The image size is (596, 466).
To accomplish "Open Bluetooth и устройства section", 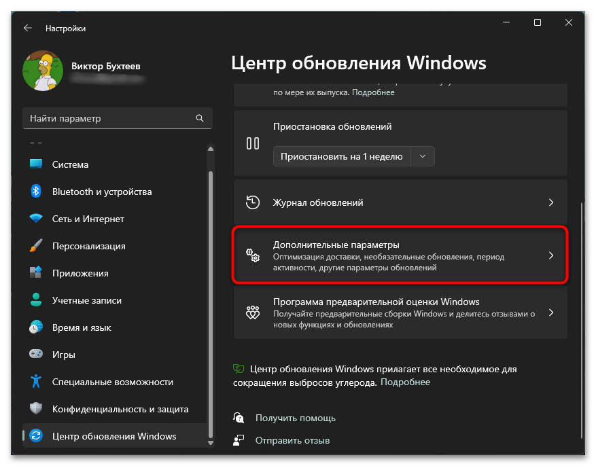I will coord(115,192).
